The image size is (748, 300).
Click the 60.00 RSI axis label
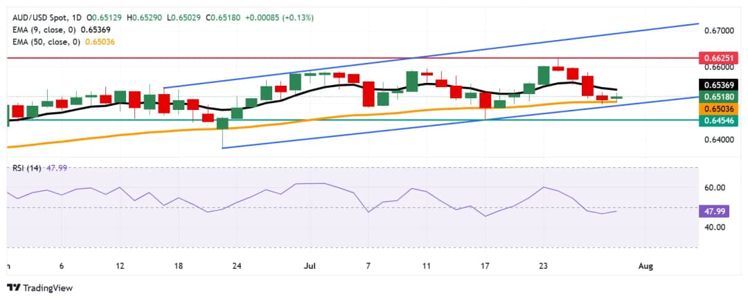click(x=715, y=187)
